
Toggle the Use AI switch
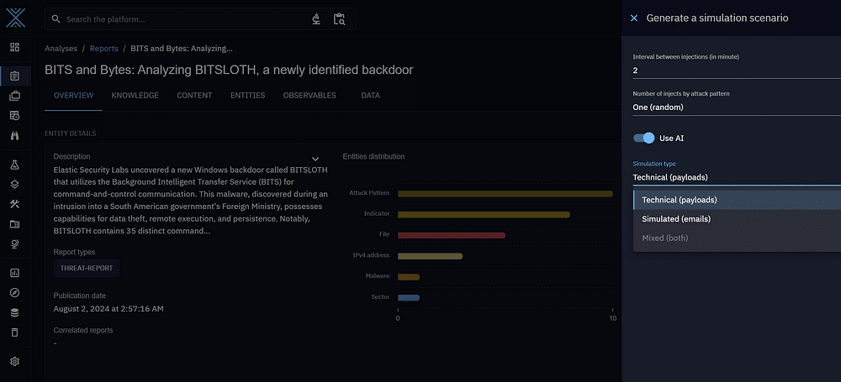(x=644, y=138)
